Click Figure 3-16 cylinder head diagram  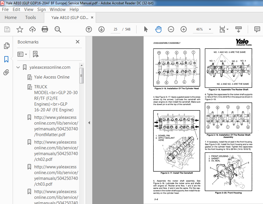point(176,68)
